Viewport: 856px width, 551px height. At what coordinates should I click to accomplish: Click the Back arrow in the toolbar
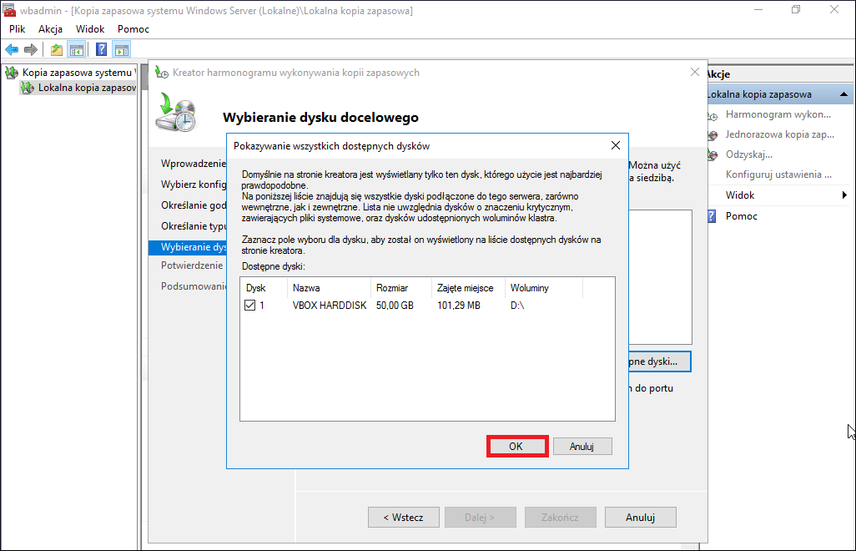[12, 49]
